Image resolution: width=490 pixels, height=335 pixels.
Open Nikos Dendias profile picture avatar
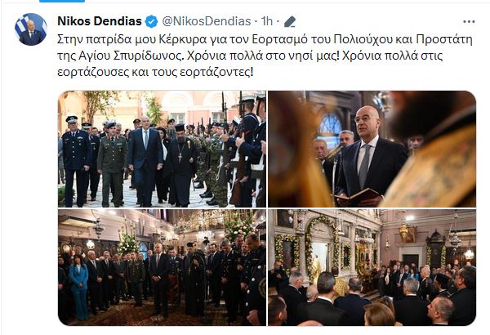[x=31, y=29]
